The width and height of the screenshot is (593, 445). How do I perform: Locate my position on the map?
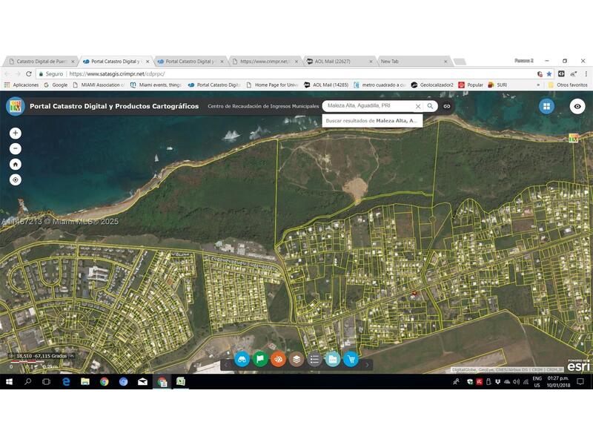click(x=16, y=179)
